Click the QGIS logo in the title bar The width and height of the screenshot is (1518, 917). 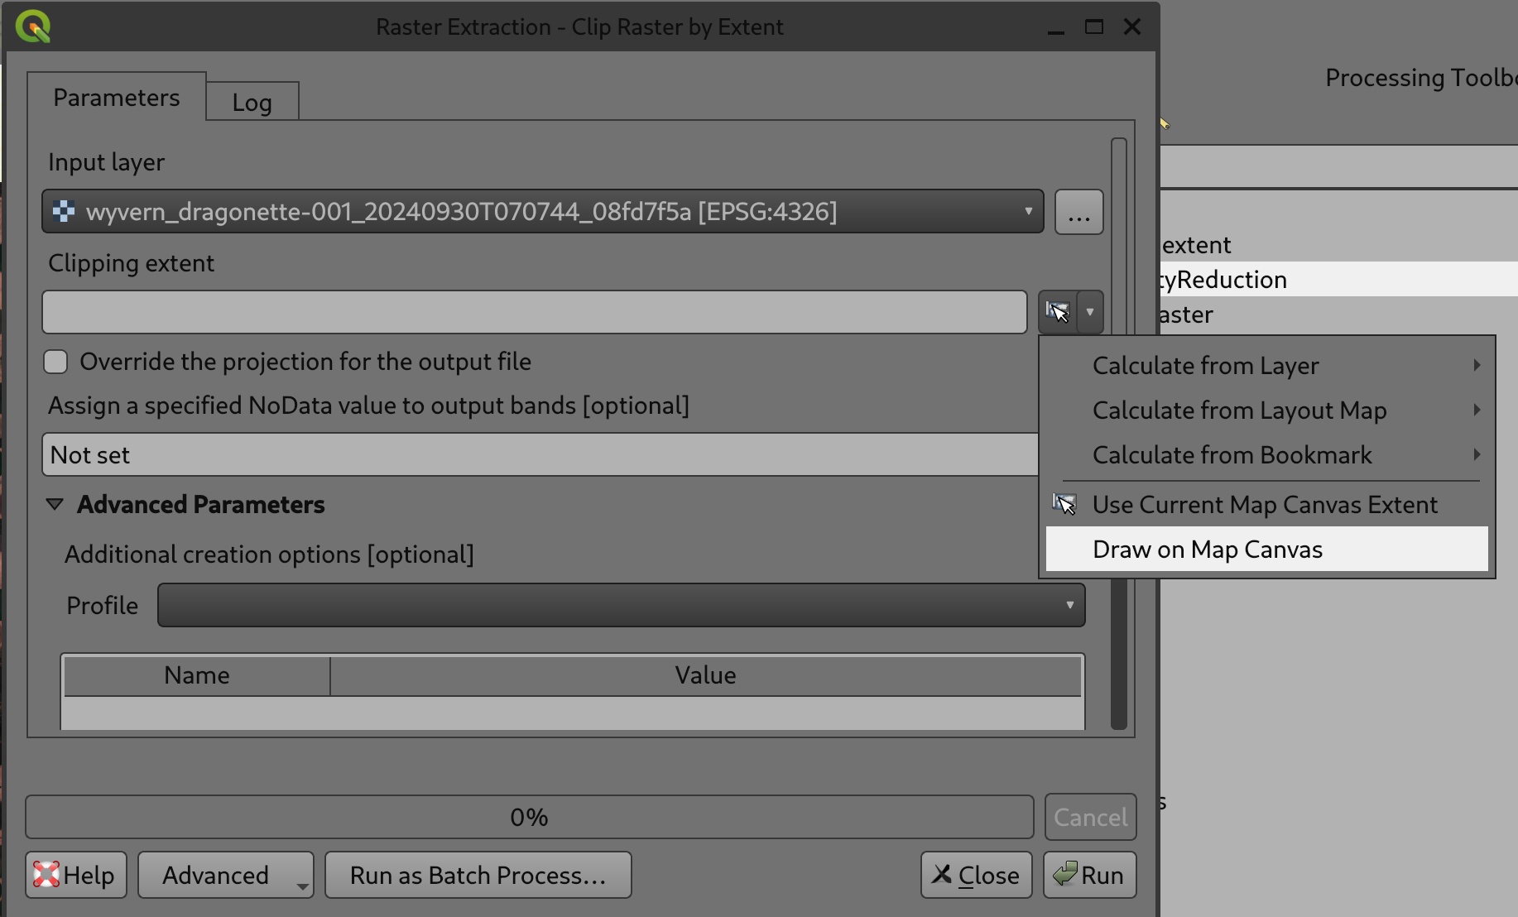31,26
